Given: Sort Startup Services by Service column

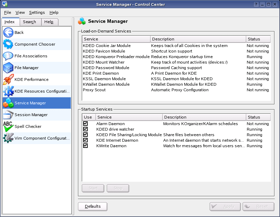Looking at the screenshot, I should click(x=129, y=117).
